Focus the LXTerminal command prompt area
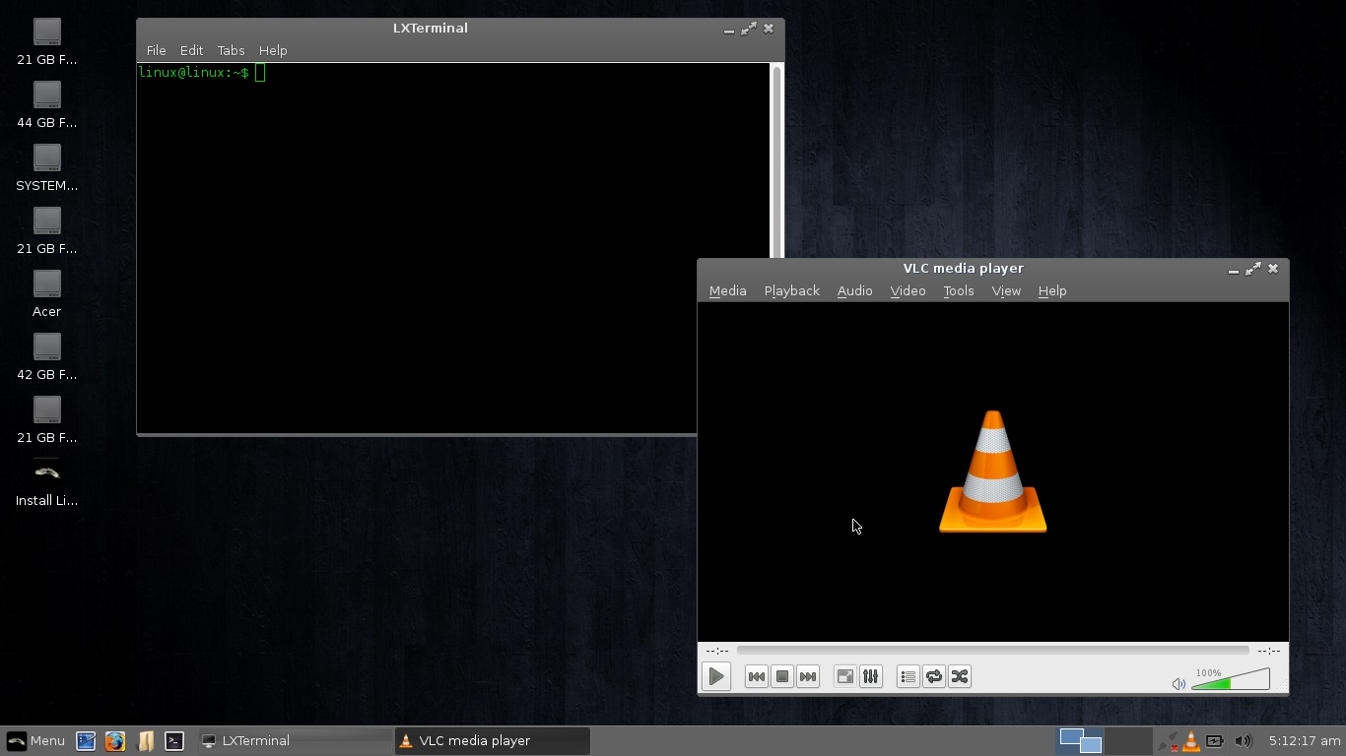This screenshot has height=756, width=1346. point(453,247)
